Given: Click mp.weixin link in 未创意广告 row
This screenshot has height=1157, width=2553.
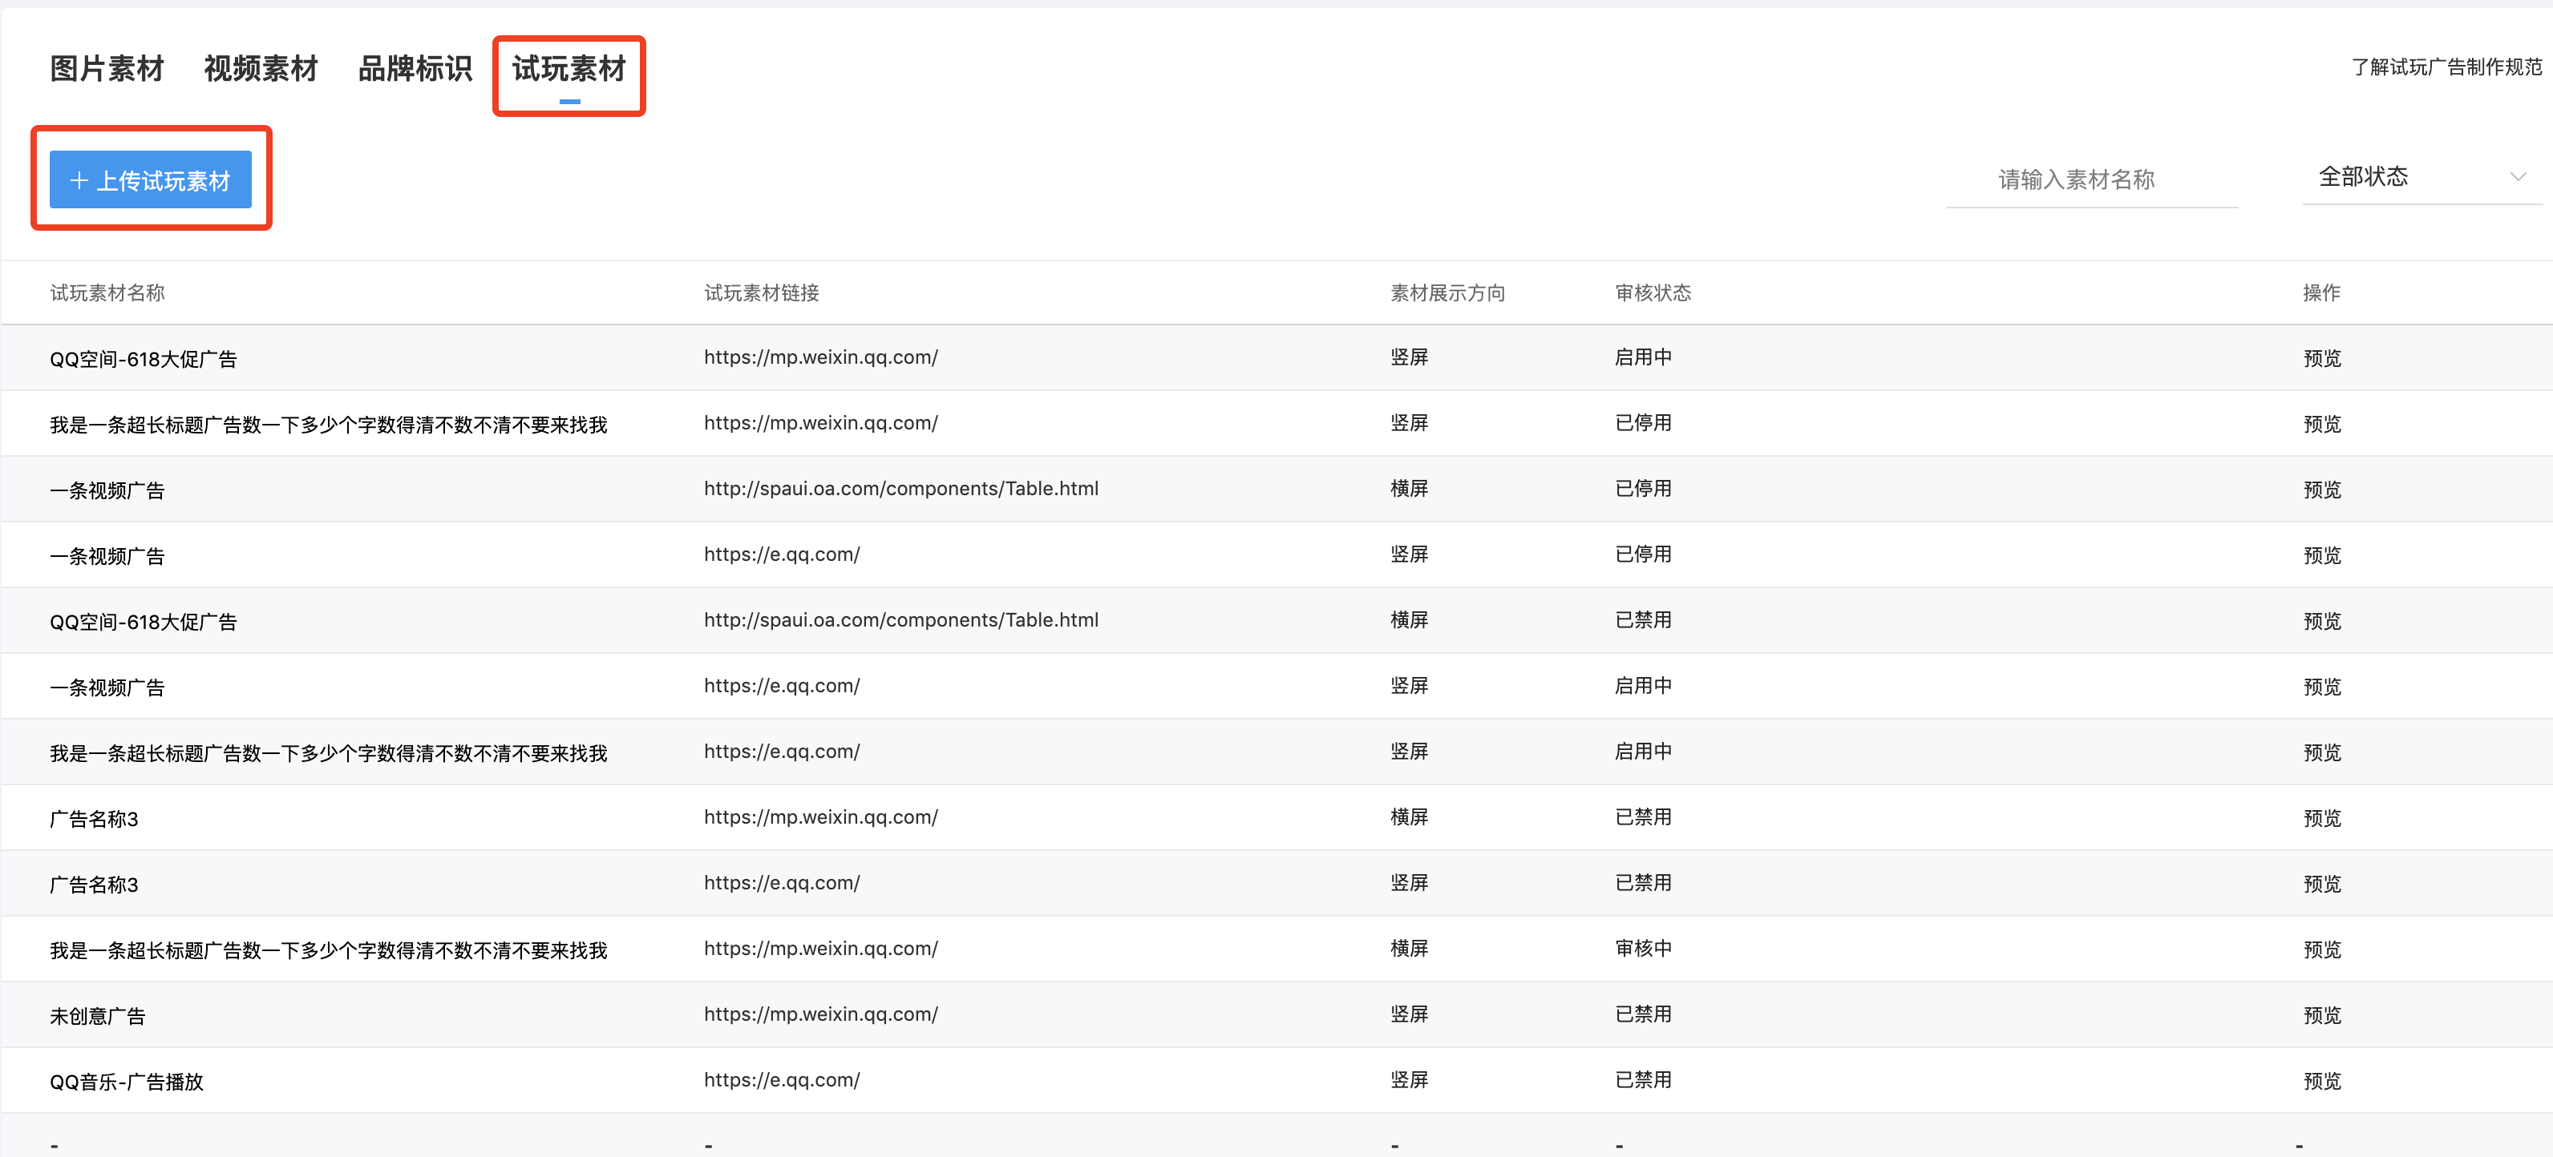Looking at the screenshot, I should 820,1014.
